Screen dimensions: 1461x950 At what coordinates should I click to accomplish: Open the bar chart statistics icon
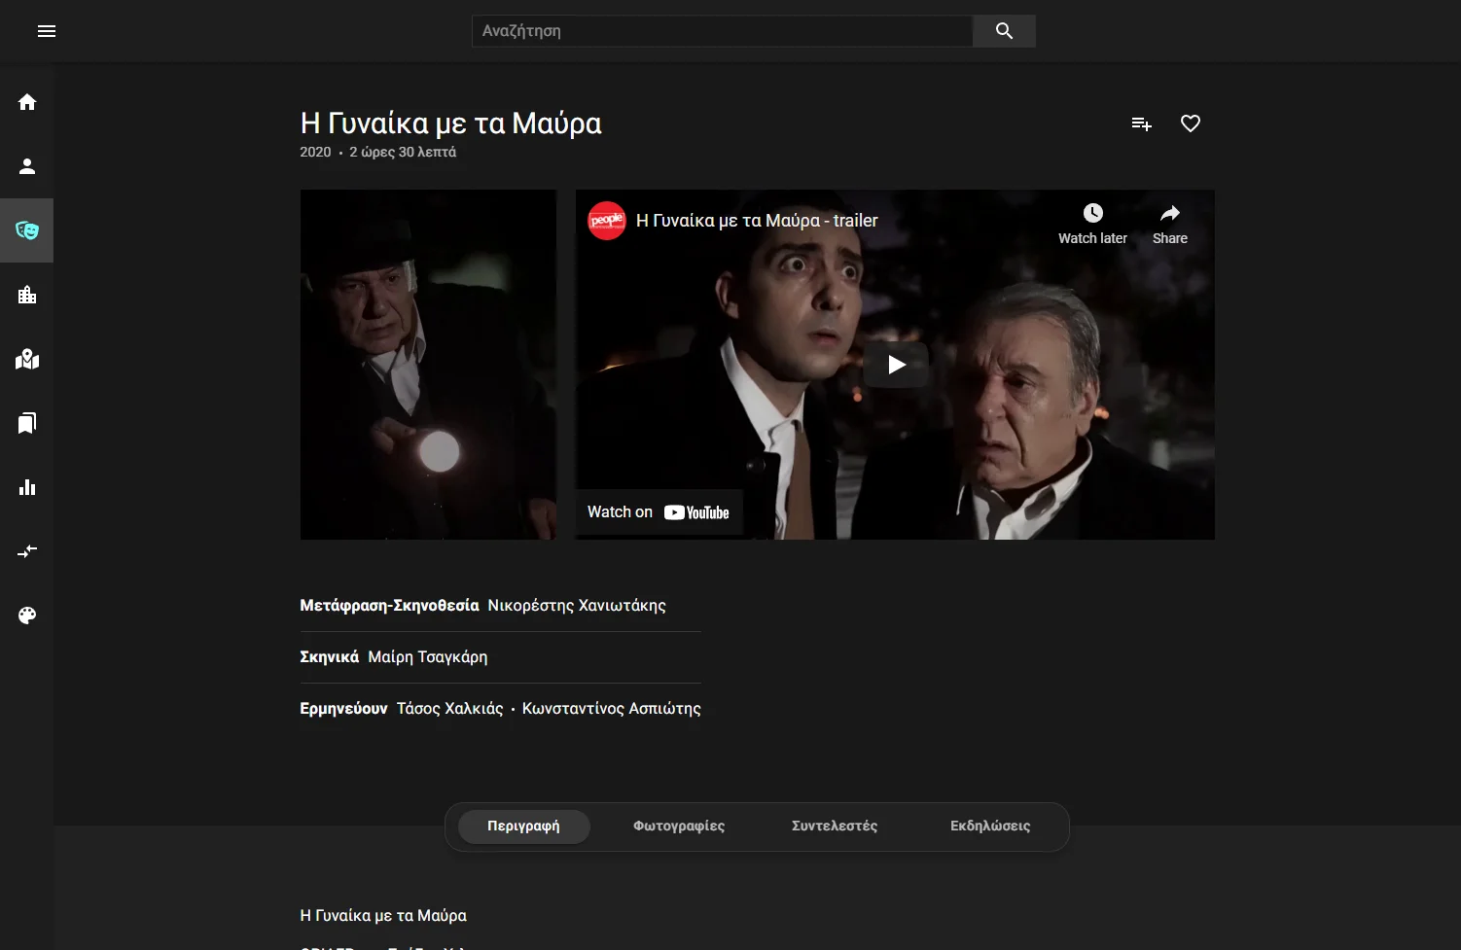pos(27,487)
